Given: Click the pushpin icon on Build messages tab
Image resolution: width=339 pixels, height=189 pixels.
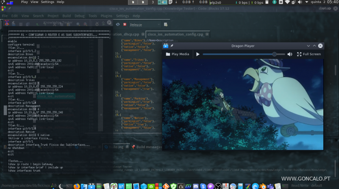Looking at the screenshot, I should (133, 147).
